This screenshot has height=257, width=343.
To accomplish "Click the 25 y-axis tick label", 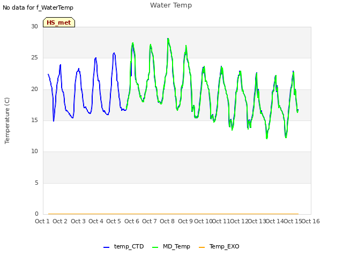I will tap(34, 58).
